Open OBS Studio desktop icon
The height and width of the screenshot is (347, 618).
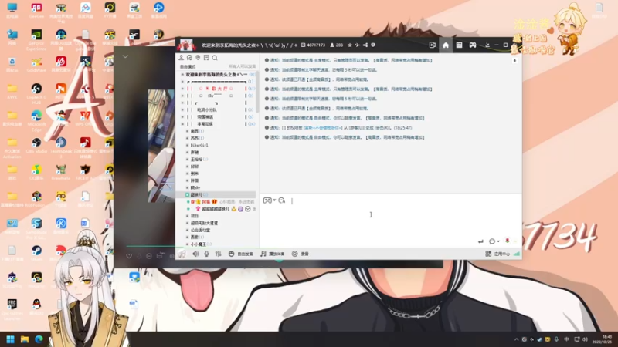[36, 146]
